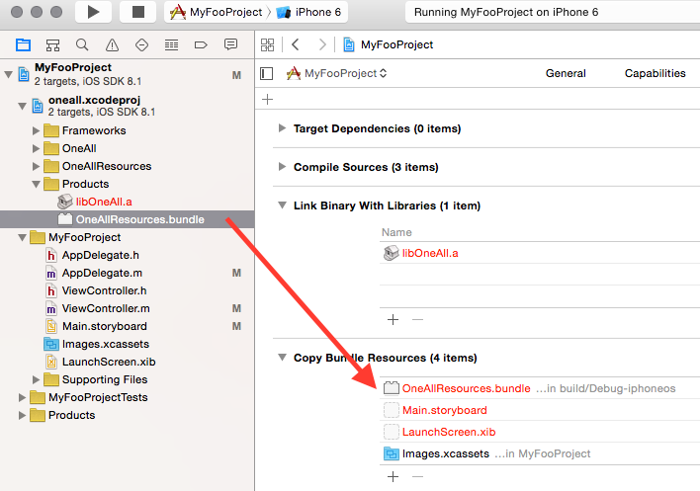Show the Symbol navigator
Screen dimensions: 700x491
tap(52, 44)
